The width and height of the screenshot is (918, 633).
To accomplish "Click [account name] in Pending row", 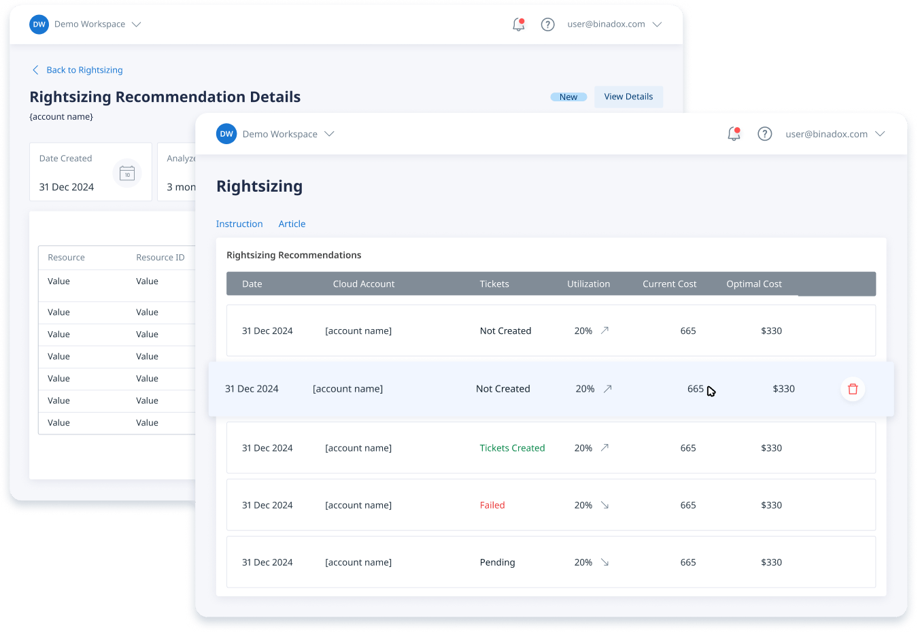I will (x=358, y=562).
